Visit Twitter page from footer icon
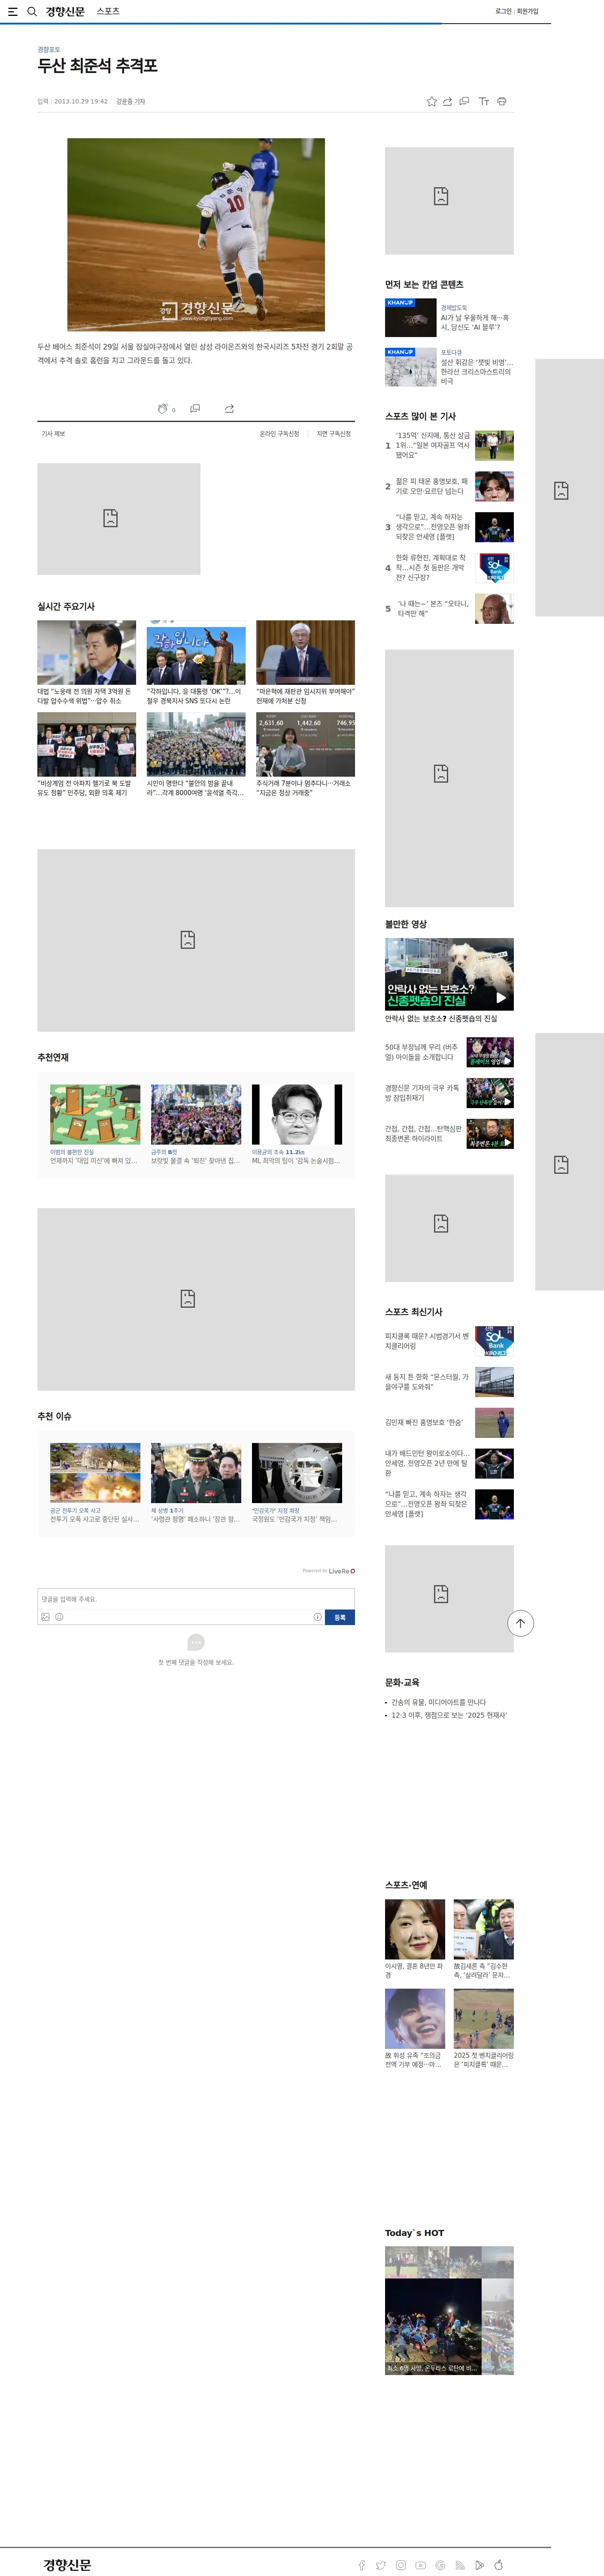This screenshot has height=2576, width=604. [381, 2565]
